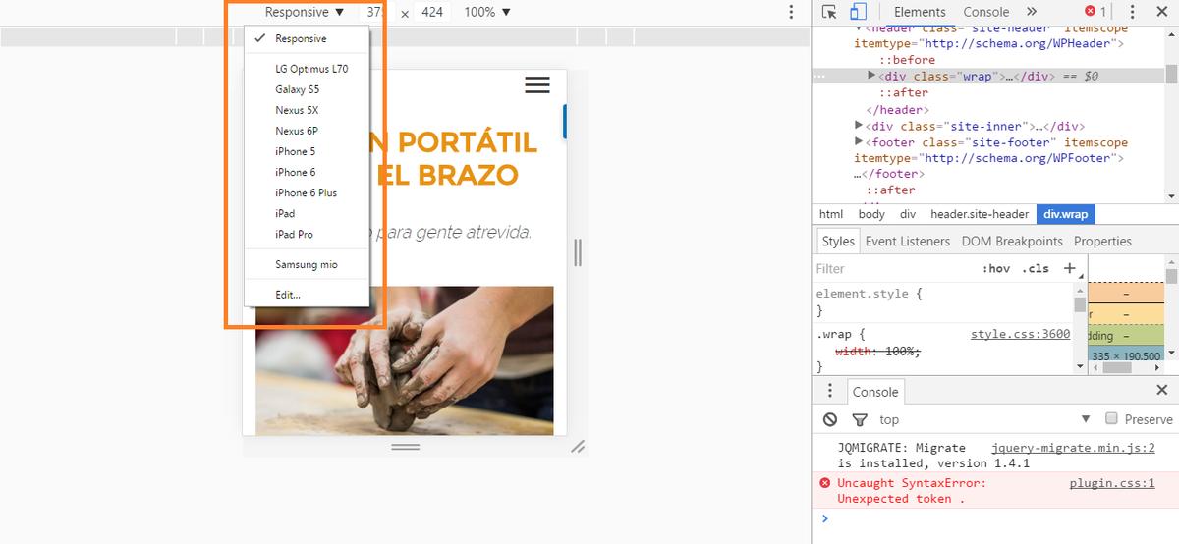
Task: Open the 100% zoom dropdown
Action: click(487, 12)
